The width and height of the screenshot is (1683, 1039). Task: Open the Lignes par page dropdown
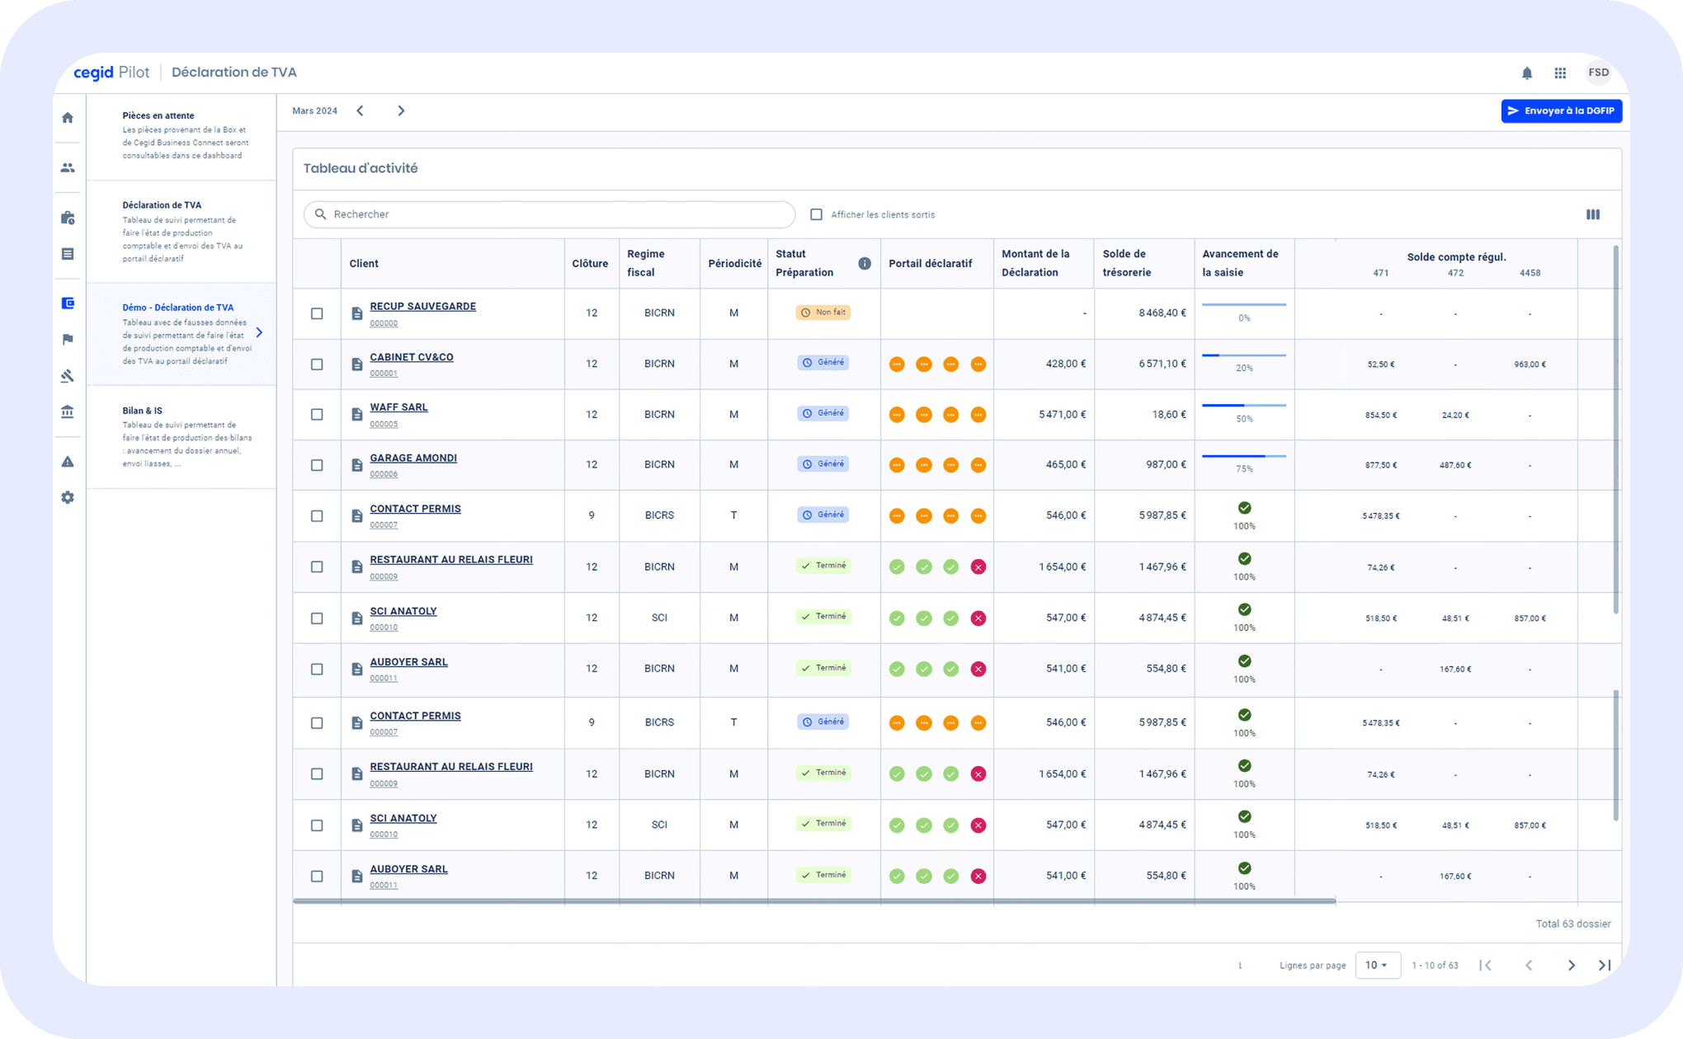point(1377,965)
